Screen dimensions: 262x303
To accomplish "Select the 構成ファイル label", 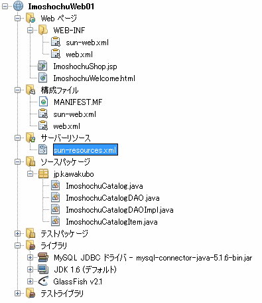I will [x=60, y=90].
